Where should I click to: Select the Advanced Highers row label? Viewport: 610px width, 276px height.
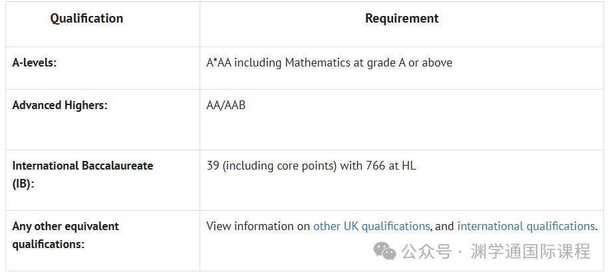click(x=59, y=105)
